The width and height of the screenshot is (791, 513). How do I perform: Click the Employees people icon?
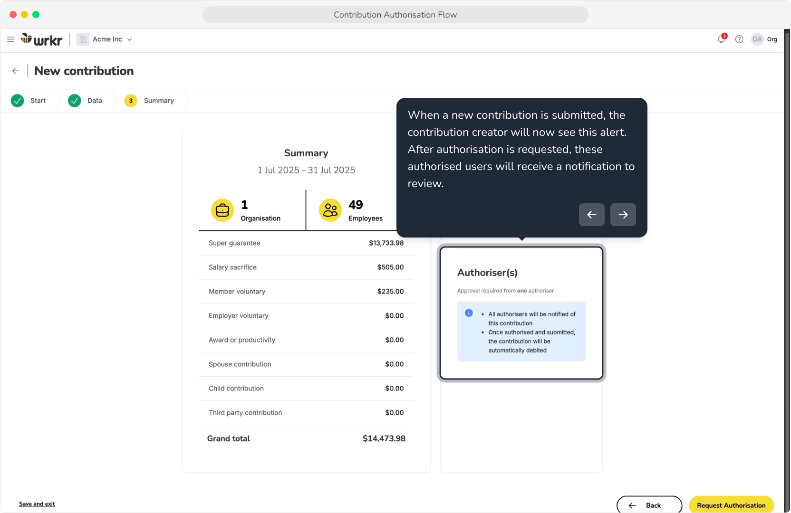tap(330, 210)
